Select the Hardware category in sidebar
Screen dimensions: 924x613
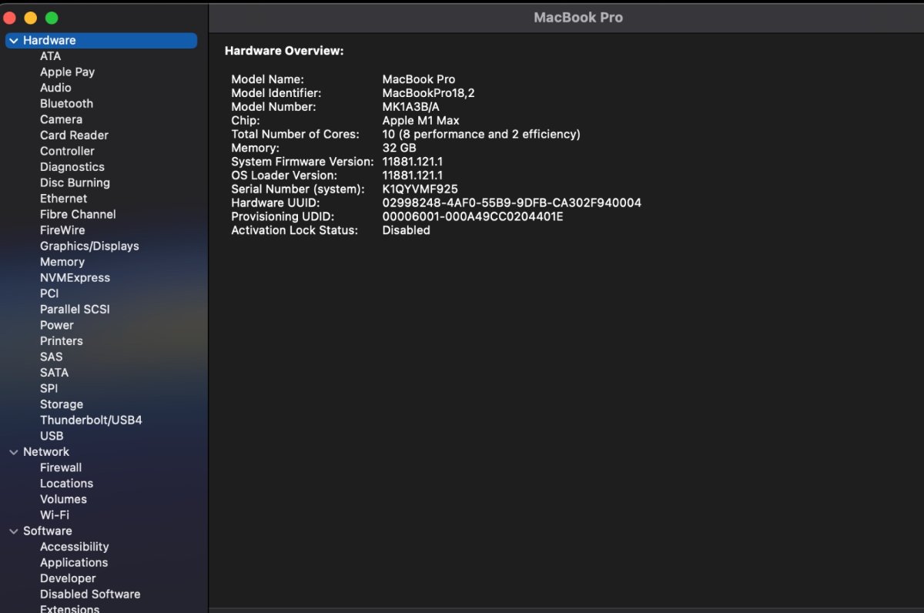pos(101,40)
